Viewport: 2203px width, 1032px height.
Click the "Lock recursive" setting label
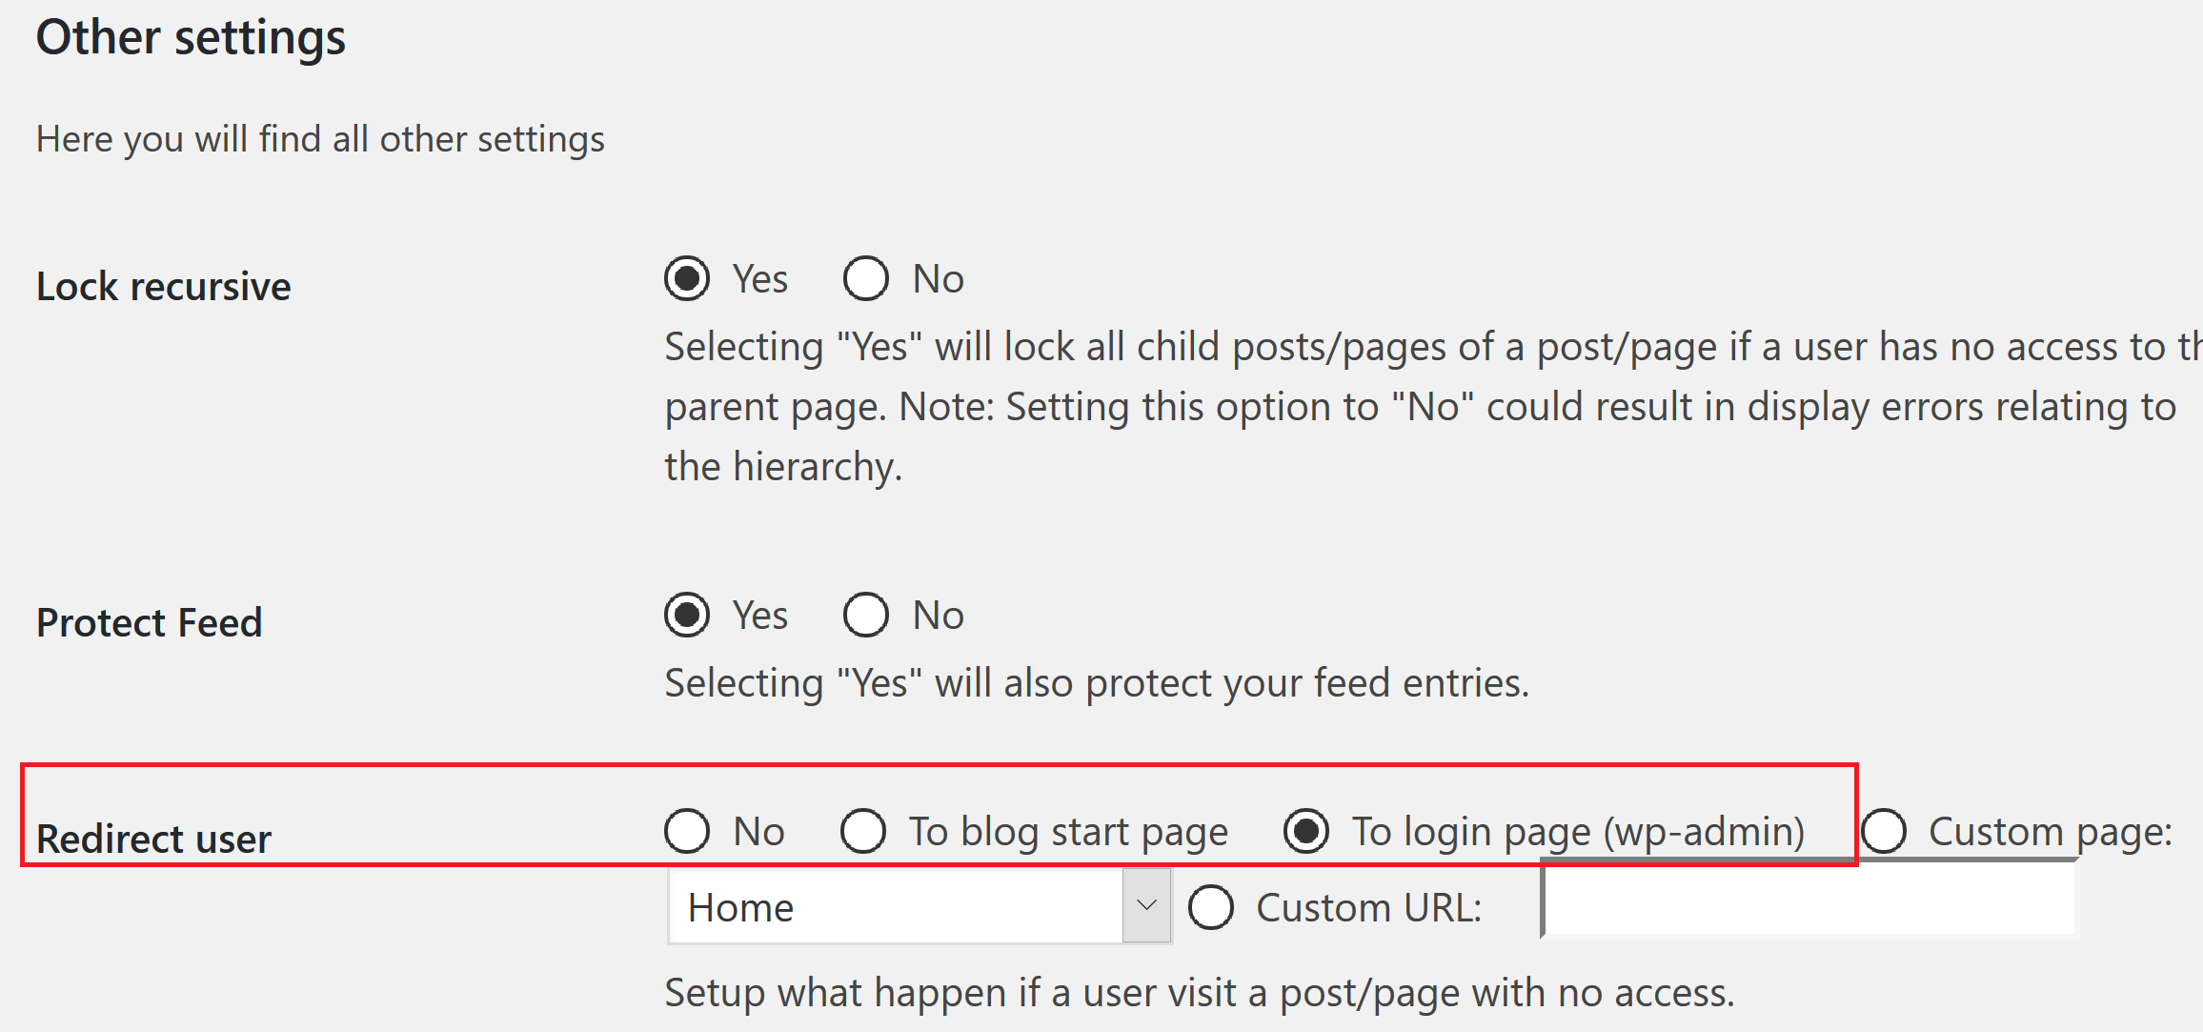(x=163, y=285)
